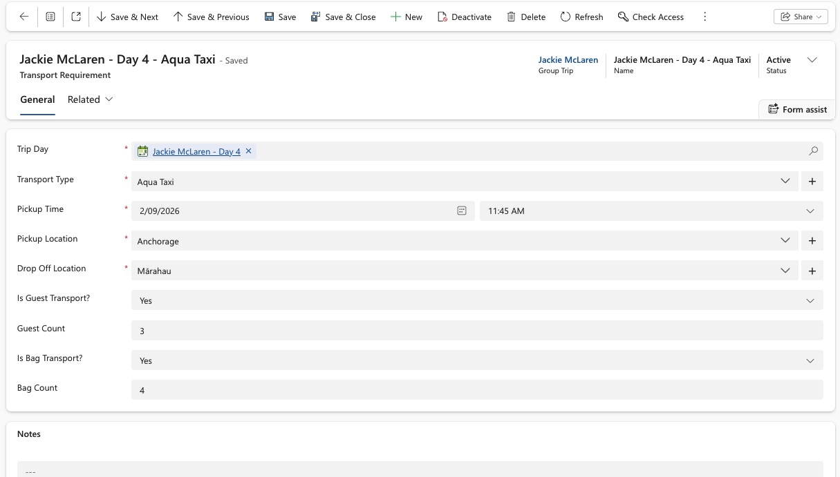Click Save & Previous in the command bar
Screen dimensions: 840x477
tap(211, 17)
